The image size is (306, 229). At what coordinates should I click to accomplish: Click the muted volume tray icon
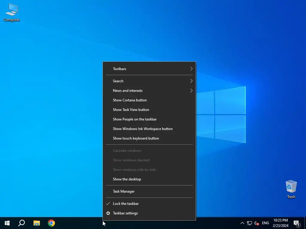coord(257,223)
